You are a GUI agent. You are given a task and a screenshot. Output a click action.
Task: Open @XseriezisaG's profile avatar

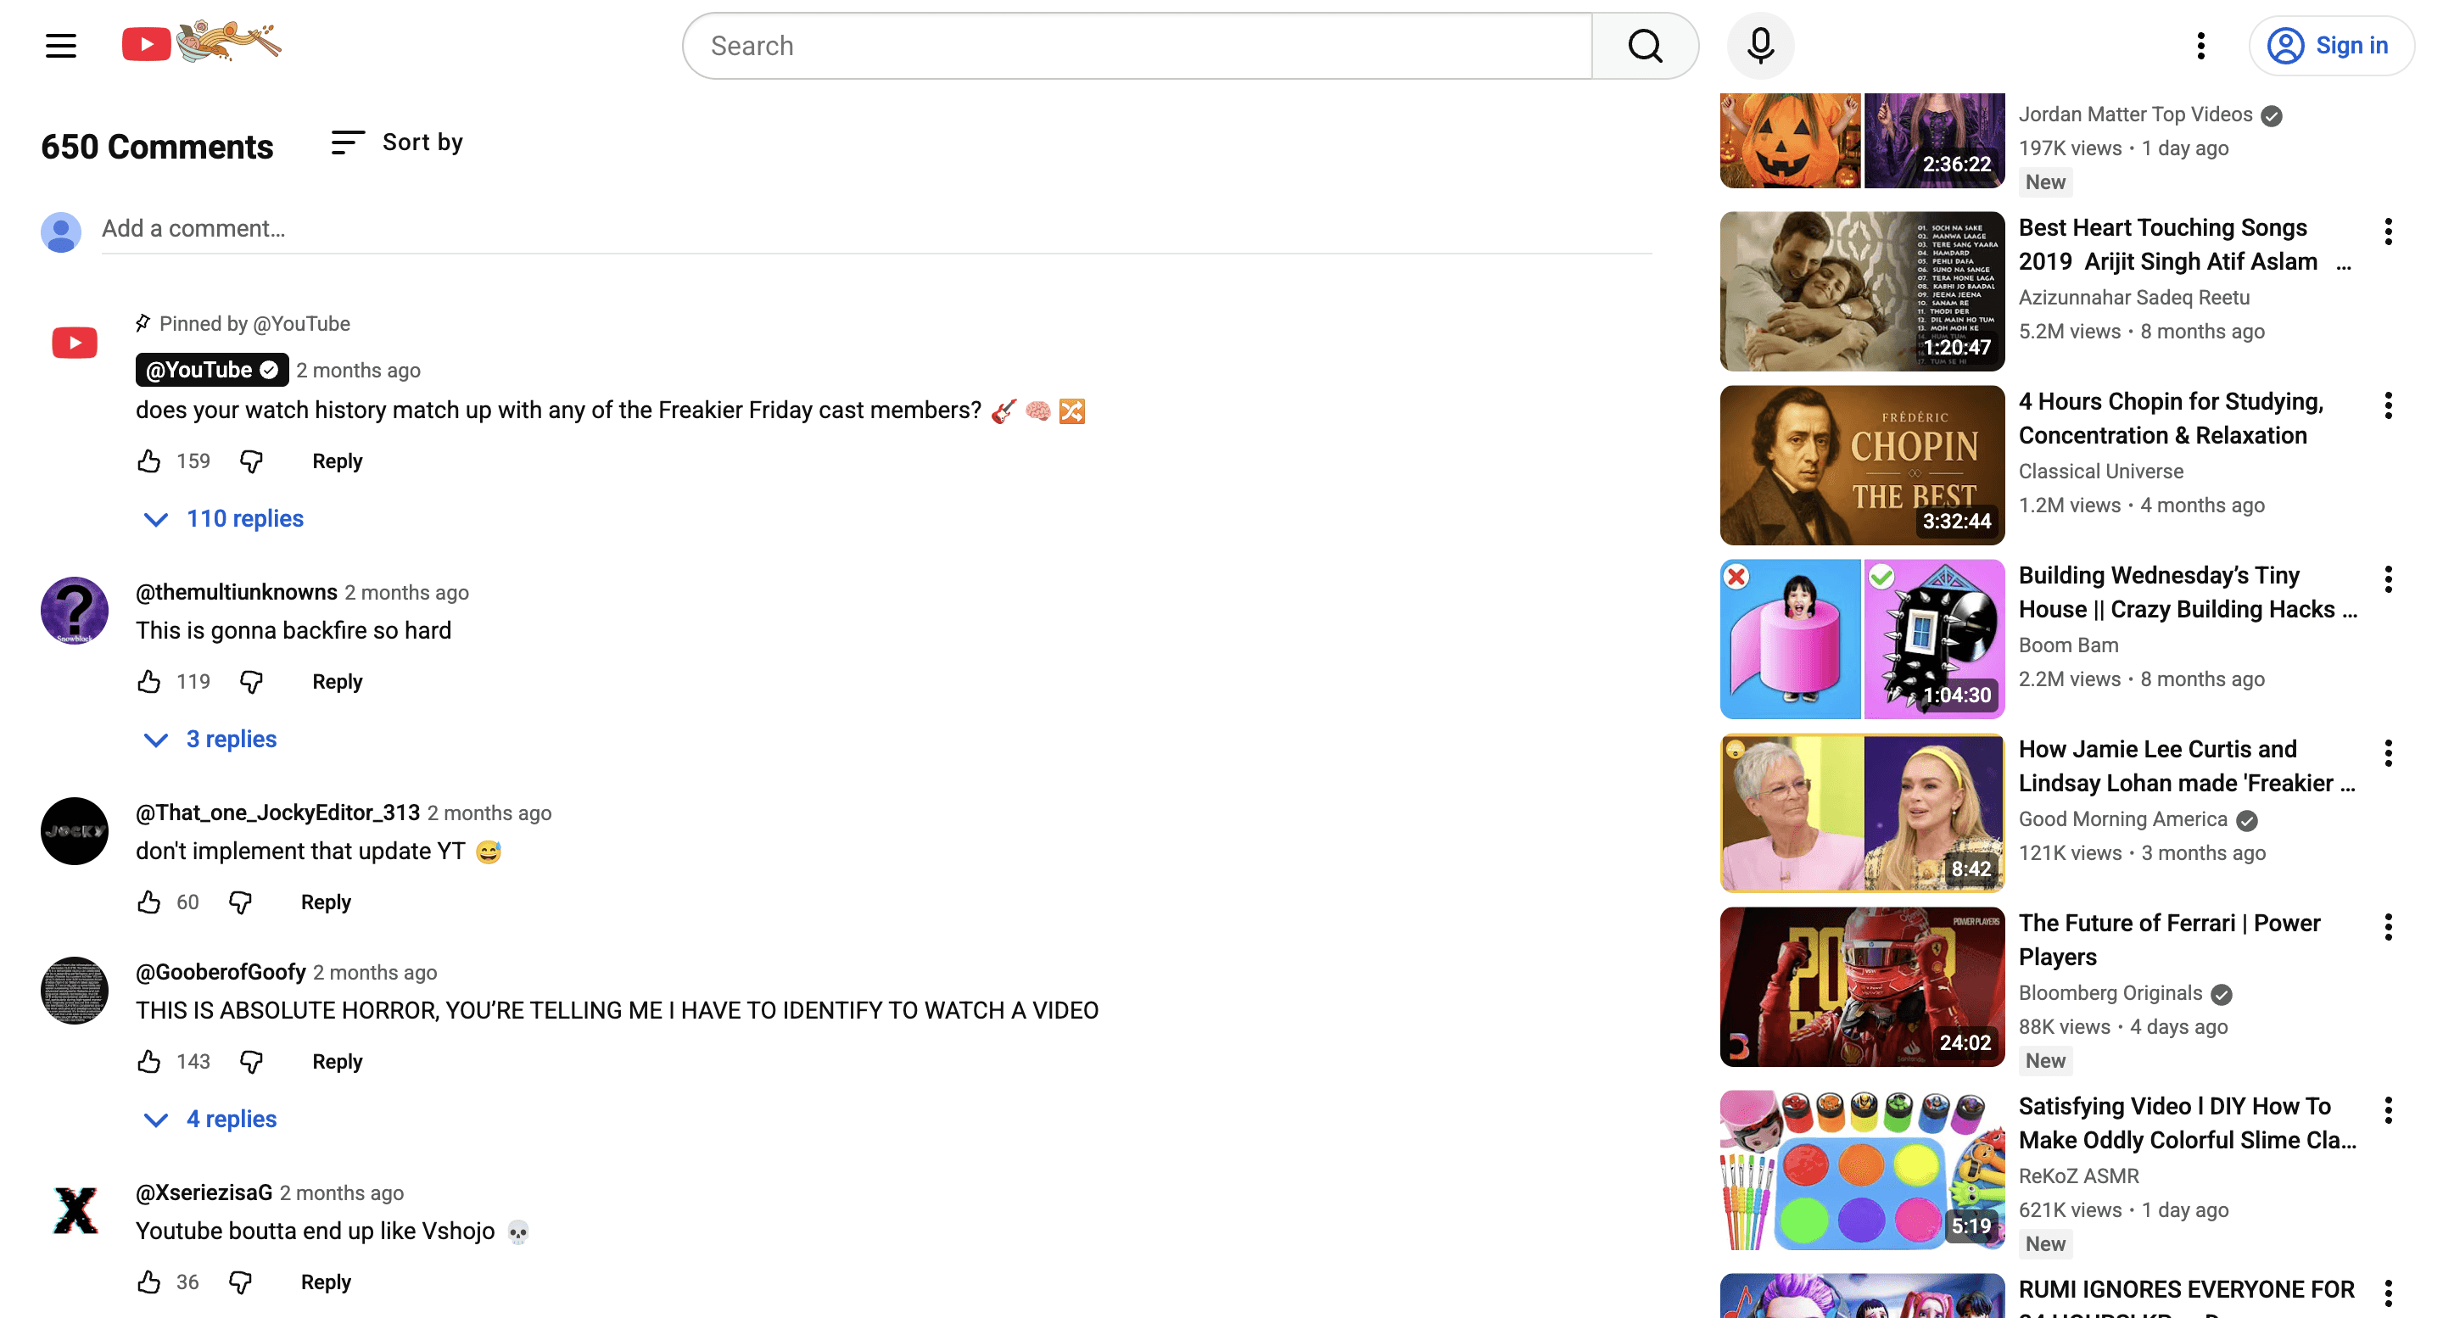coord(74,1211)
